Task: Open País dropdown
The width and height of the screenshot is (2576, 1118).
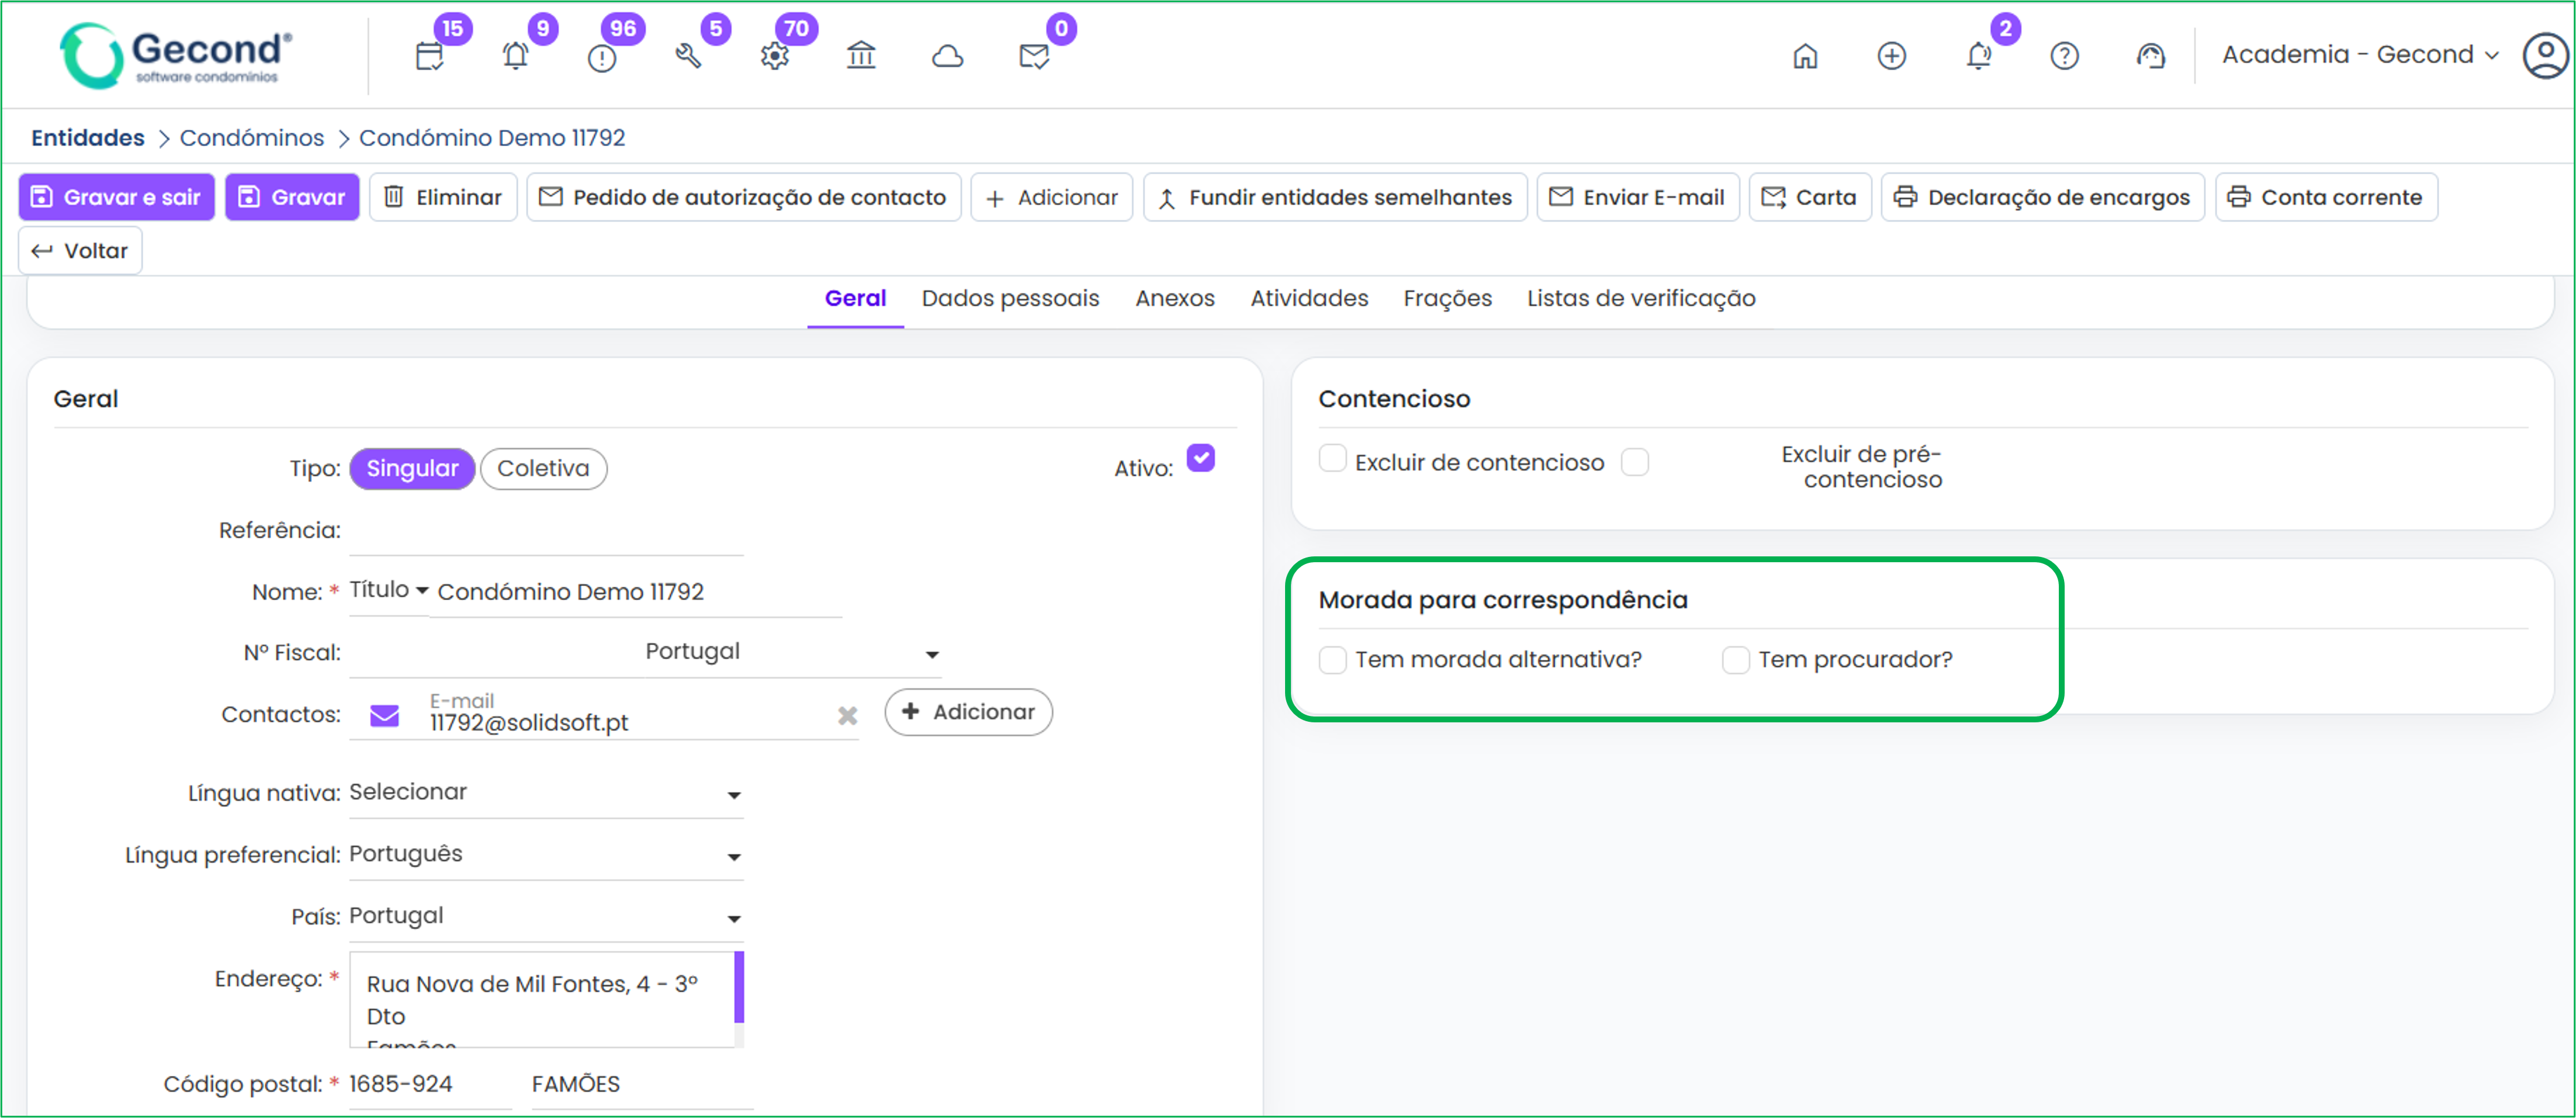Action: (546, 917)
